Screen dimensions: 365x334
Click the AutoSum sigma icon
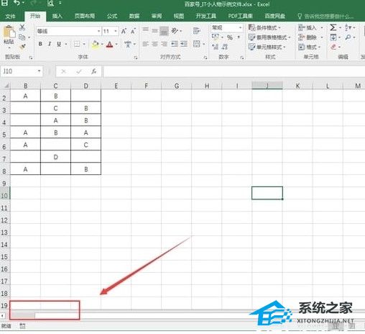coord(333,27)
